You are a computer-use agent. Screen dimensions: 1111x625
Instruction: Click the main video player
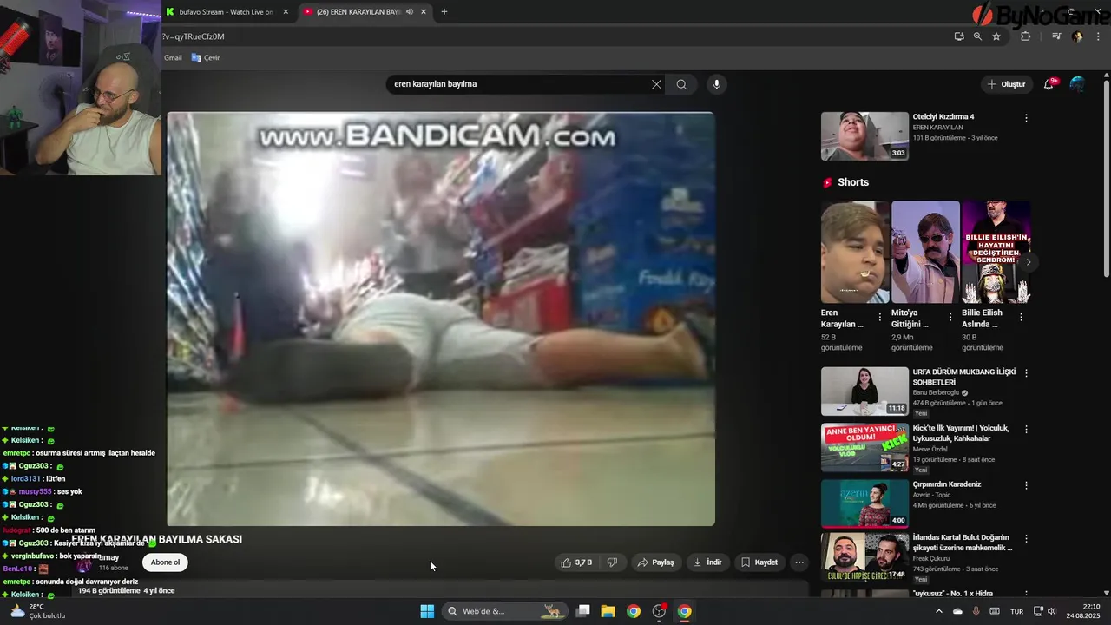(441, 319)
